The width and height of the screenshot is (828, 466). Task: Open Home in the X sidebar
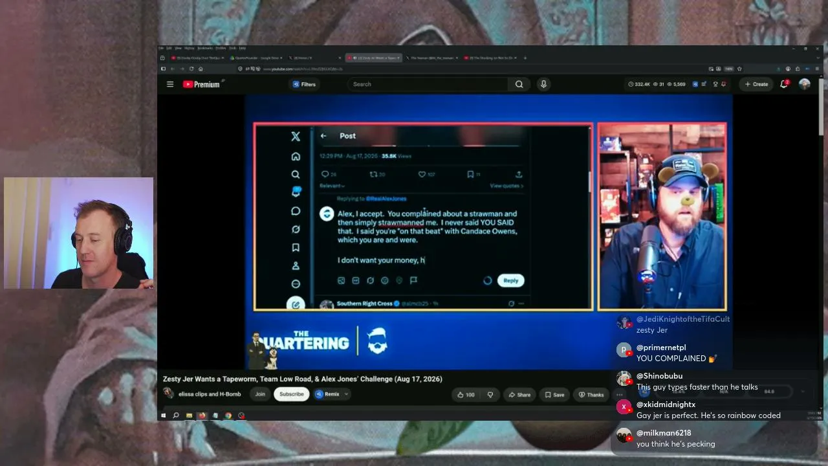(x=296, y=157)
